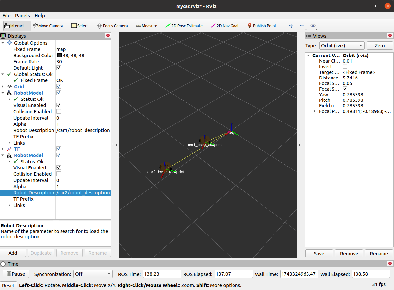Image resolution: width=394 pixels, height=290 pixels.
Task: Click the car2 RobotModel robot icon
Action: [9, 155]
